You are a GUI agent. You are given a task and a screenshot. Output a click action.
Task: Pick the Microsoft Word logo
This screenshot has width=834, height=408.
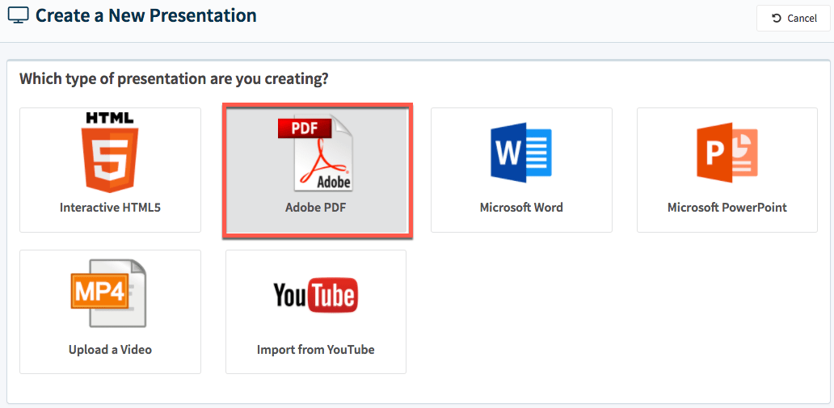pyautogui.click(x=521, y=153)
